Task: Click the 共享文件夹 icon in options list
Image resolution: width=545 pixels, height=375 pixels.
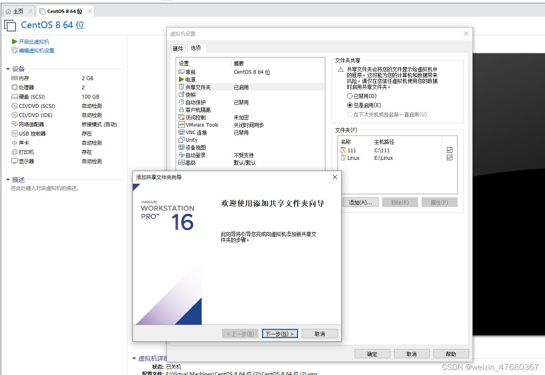Action: click(182, 87)
